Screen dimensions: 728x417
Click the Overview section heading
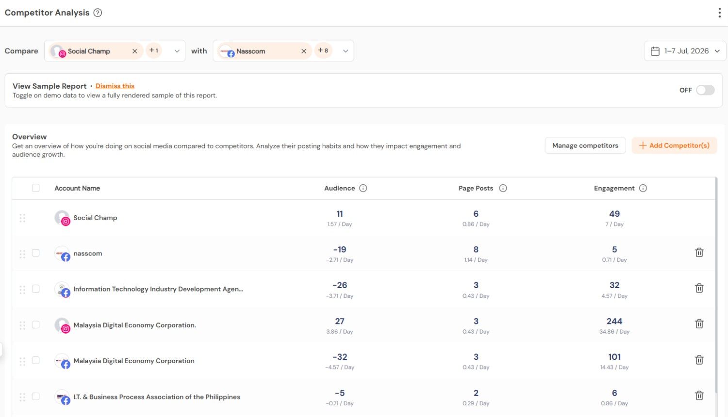(x=30, y=137)
